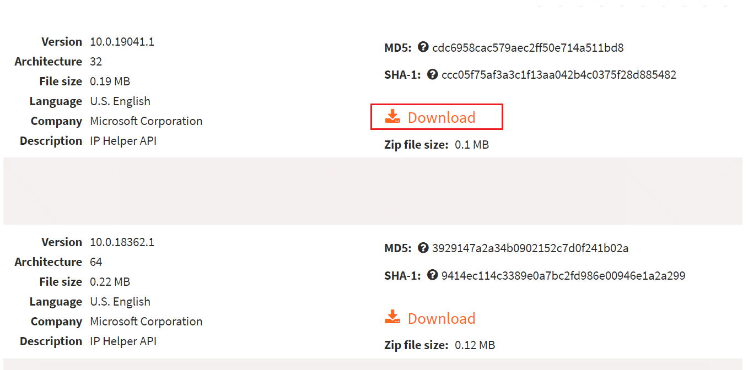Download the 32-bit version 10.0.19041.1 zip
The image size is (748, 370).
click(x=441, y=117)
